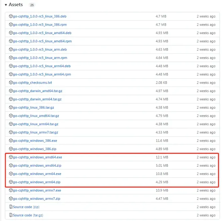Download go-cqhttp_1.0.0-rc5_linux_amd64.deb

pyautogui.click(x=42, y=33)
